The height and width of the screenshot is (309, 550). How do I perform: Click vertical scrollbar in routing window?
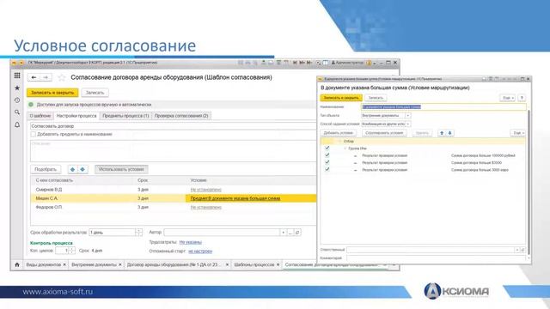pos(529,182)
